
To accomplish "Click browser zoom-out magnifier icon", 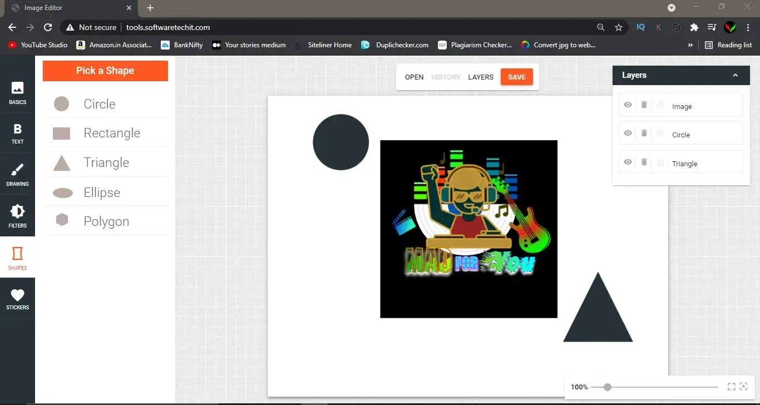I will [601, 27].
